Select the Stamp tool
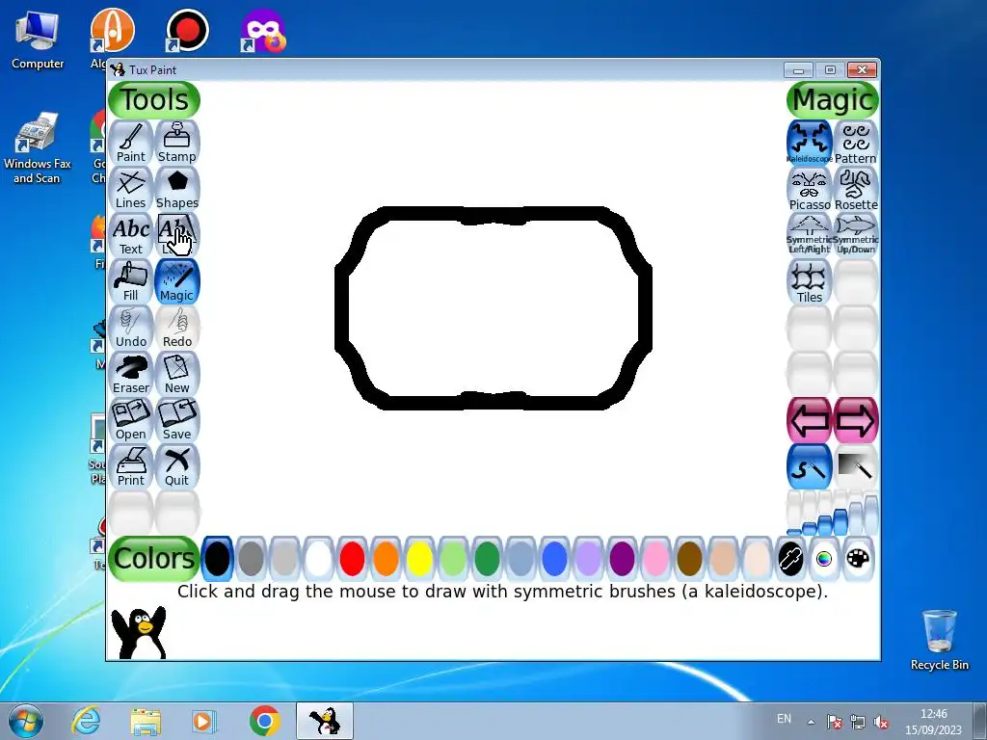This screenshot has width=987, height=740. pyautogui.click(x=177, y=143)
